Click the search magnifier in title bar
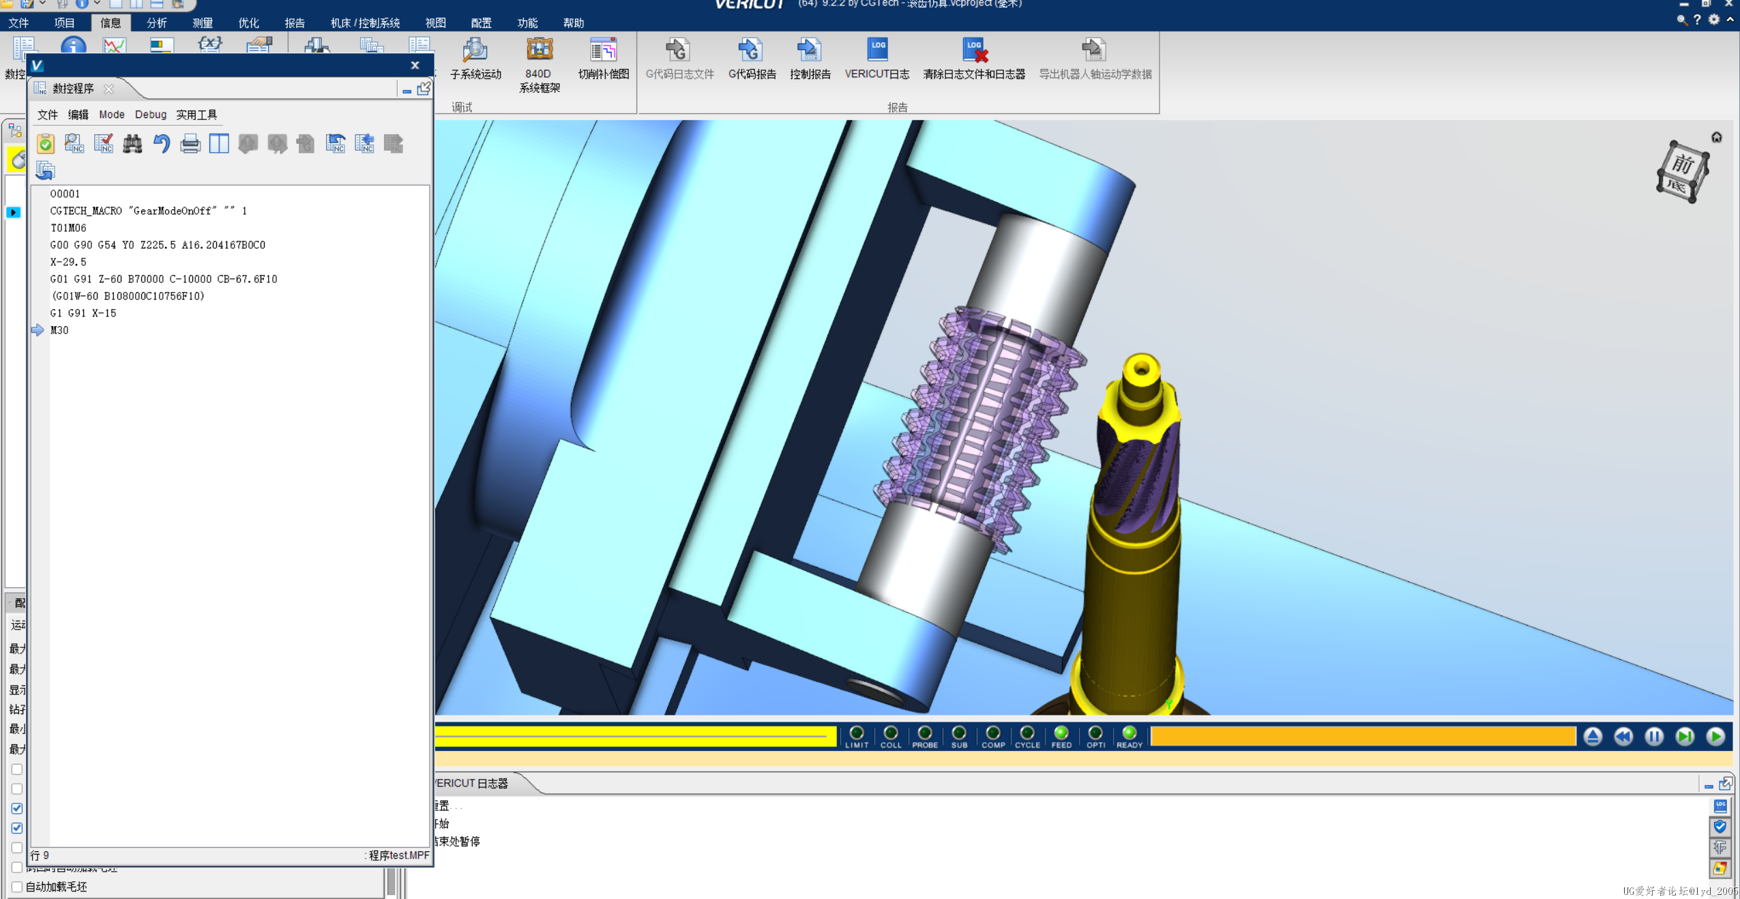The width and height of the screenshot is (1740, 899). point(1681,20)
